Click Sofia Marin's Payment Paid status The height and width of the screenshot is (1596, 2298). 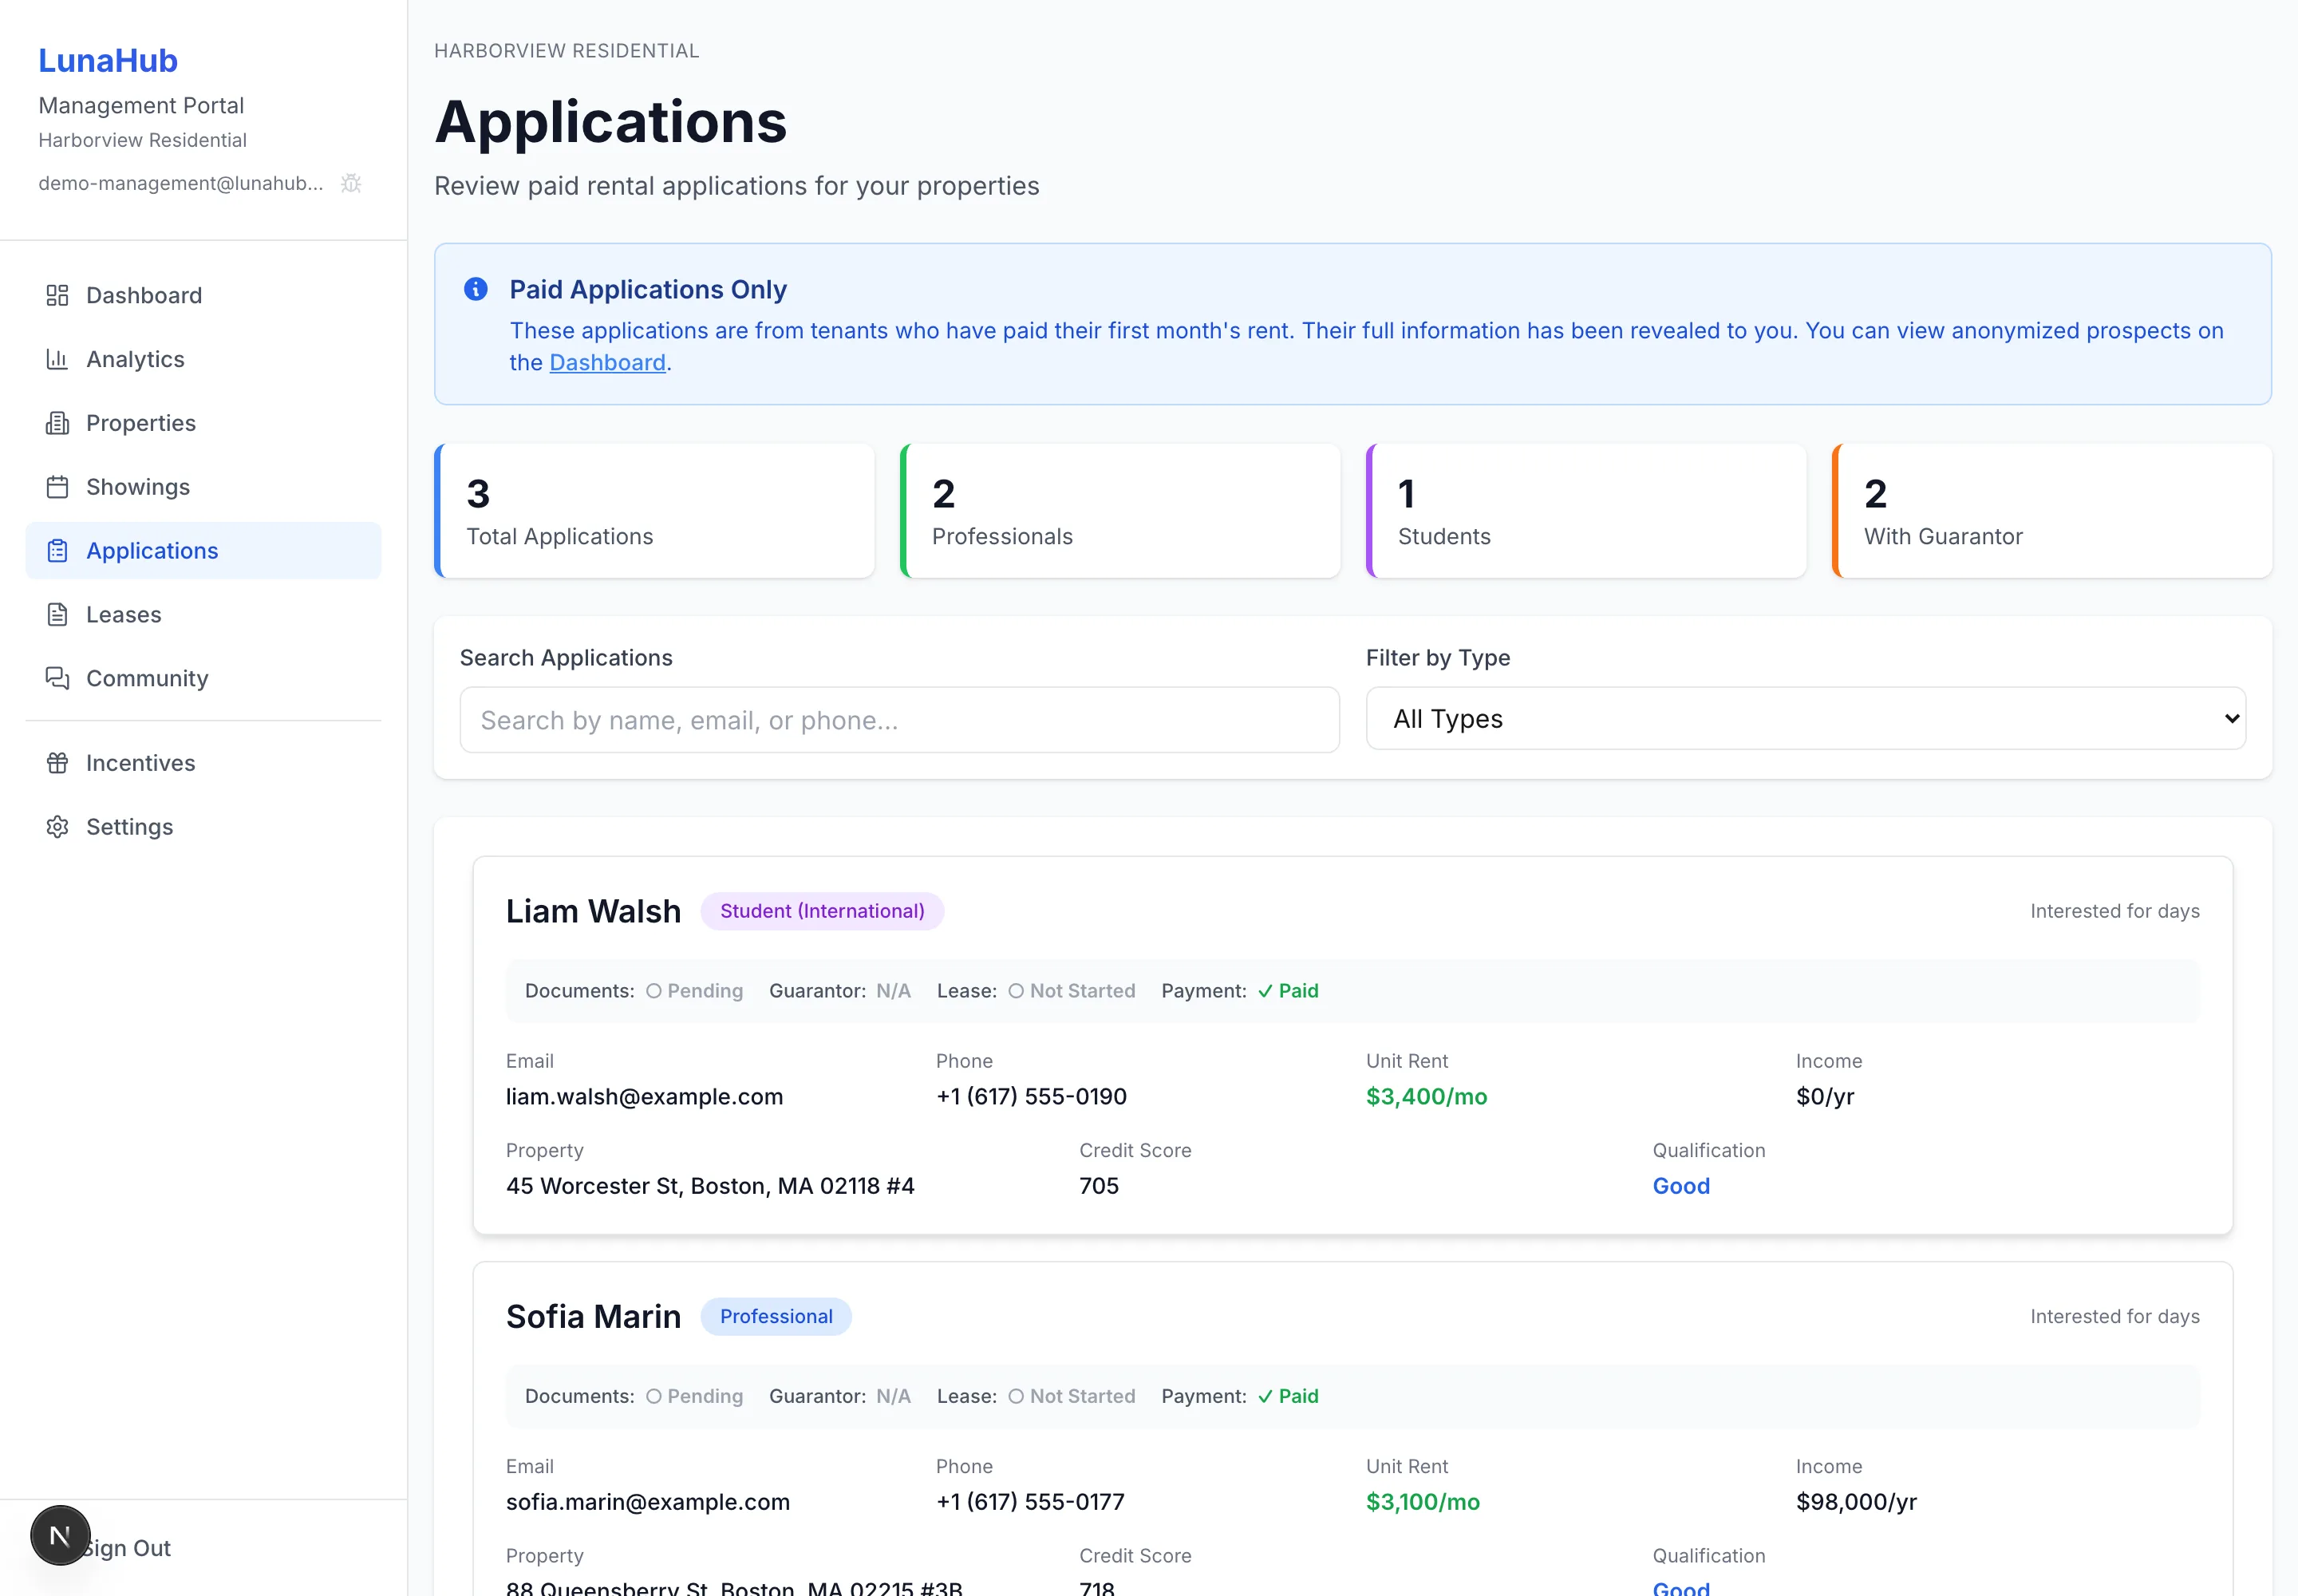[1288, 1396]
